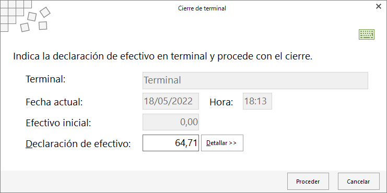Viewport: 387px width, 193px height.
Task: Click the Cierre de terminal title text
Action: coord(202,8)
